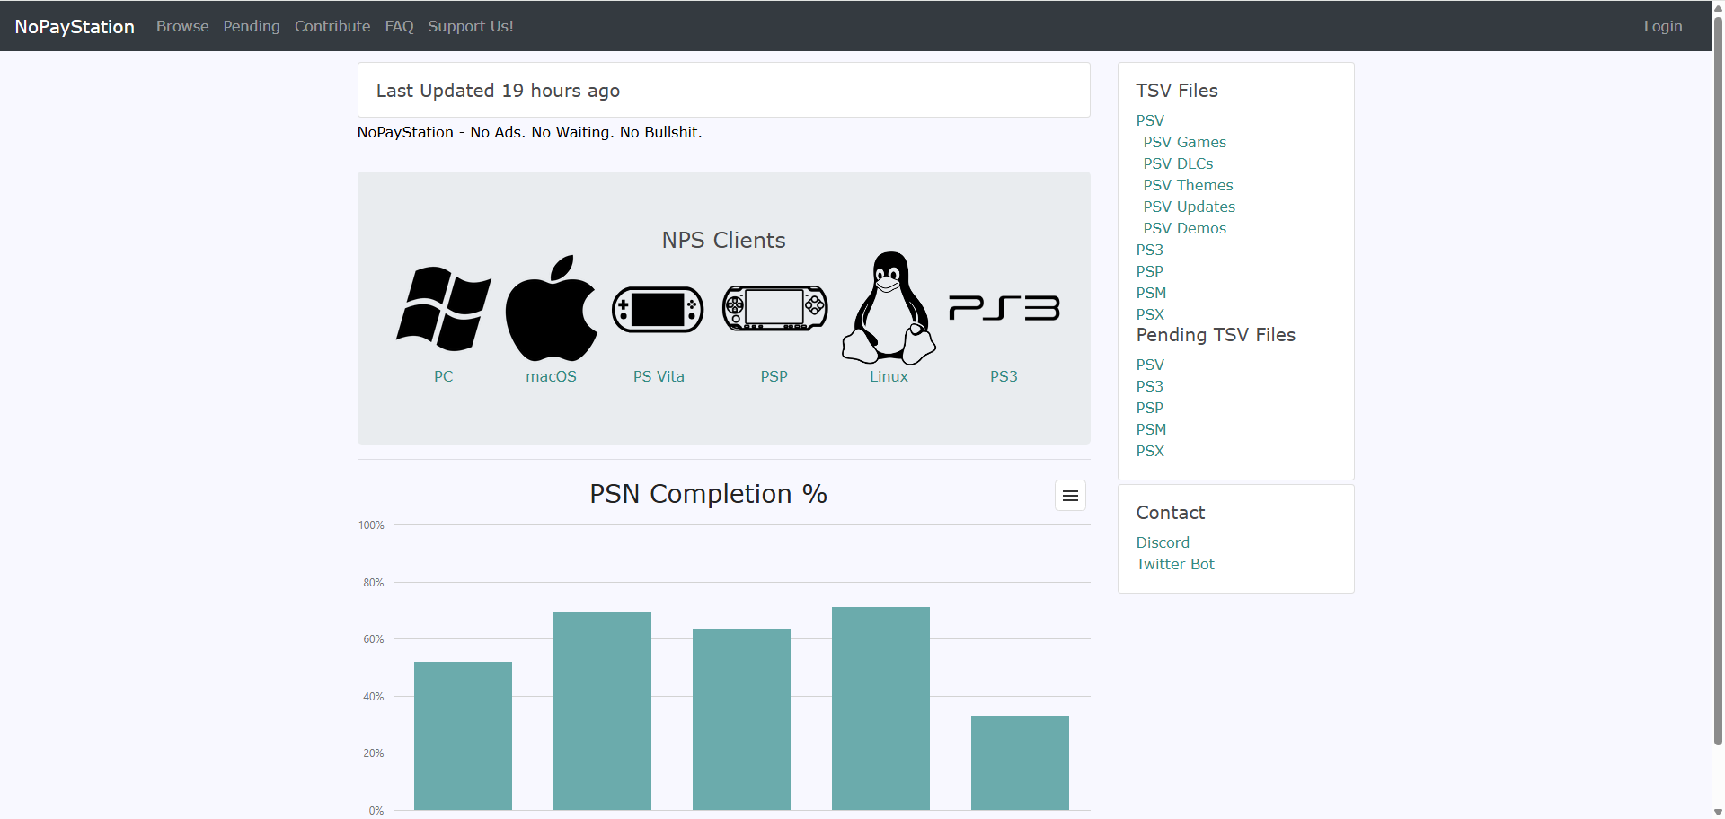Open the PS3 client text link
Image resolution: width=1725 pixels, height=819 pixels.
click(1004, 377)
